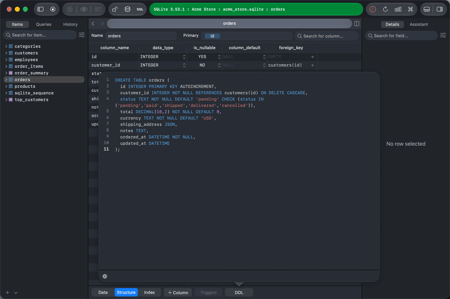Open the bar chart metrics icon
This screenshot has width=450, height=299.
click(398, 9)
